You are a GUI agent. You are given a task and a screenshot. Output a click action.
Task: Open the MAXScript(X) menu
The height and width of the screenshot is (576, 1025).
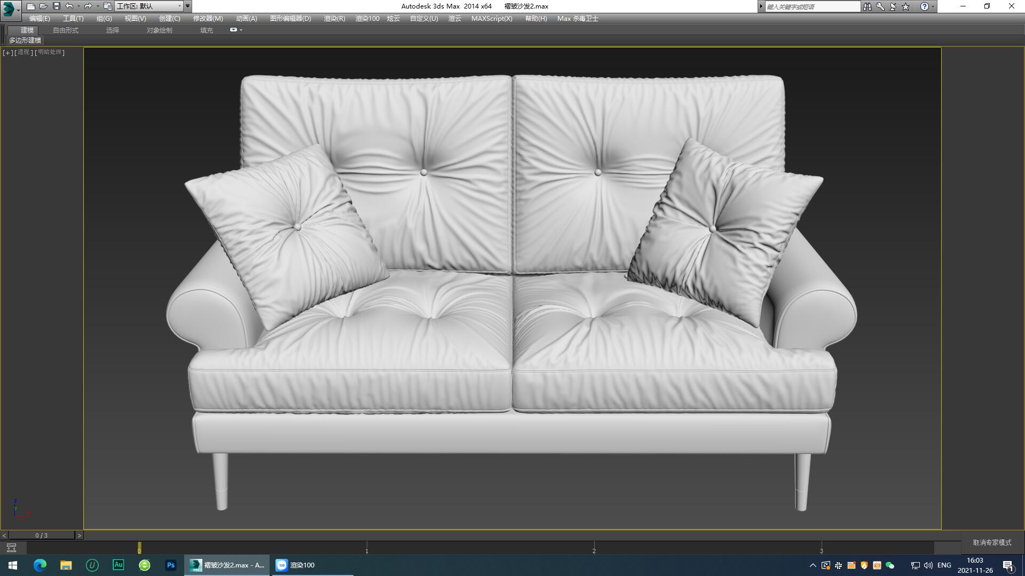(x=492, y=18)
